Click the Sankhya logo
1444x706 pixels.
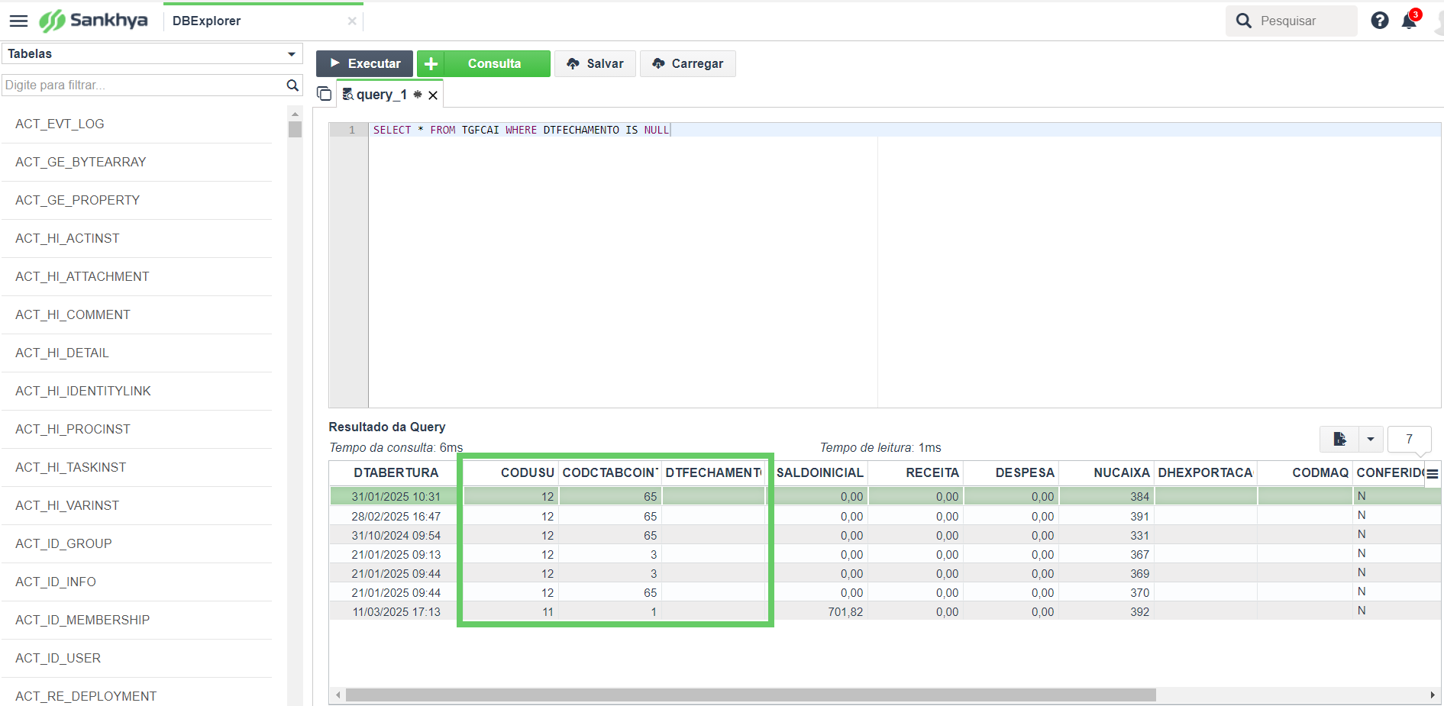93,21
